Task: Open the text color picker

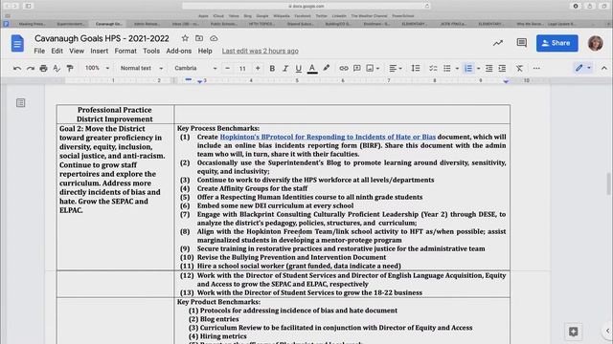Action: 312,68
